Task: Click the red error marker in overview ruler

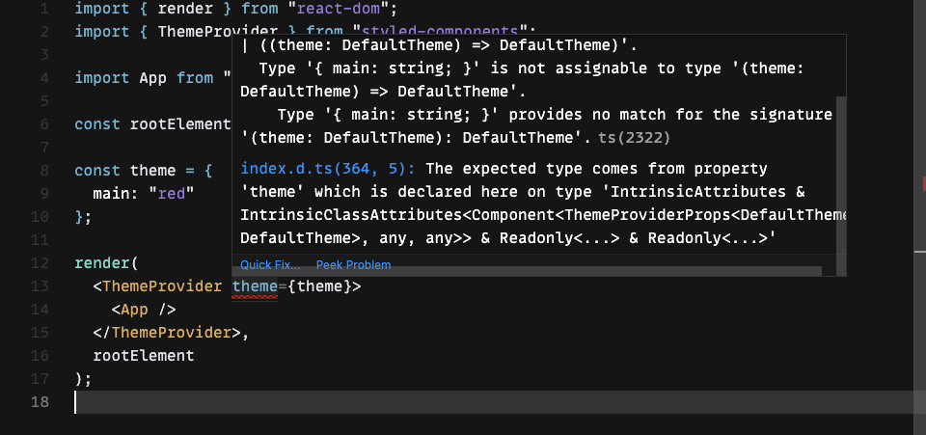Action: [x=924, y=183]
